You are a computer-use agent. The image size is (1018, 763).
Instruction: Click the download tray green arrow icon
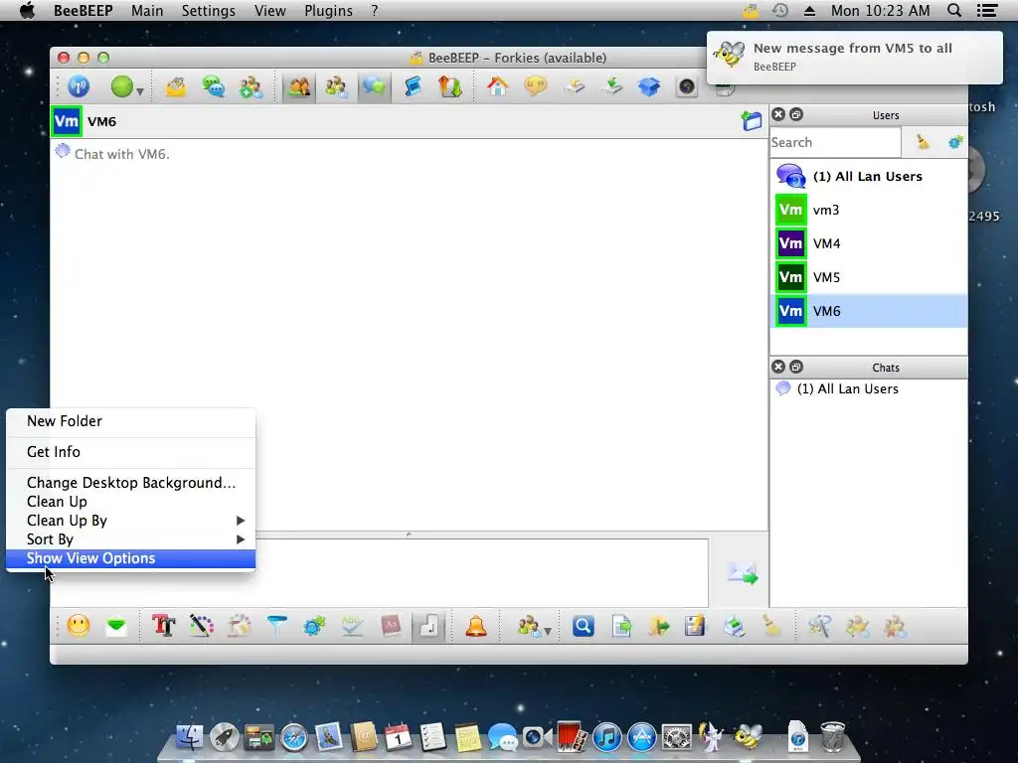pos(611,86)
